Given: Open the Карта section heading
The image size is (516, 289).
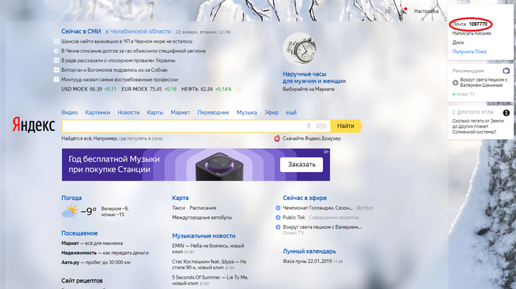Looking at the screenshot, I should coord(181,198).
